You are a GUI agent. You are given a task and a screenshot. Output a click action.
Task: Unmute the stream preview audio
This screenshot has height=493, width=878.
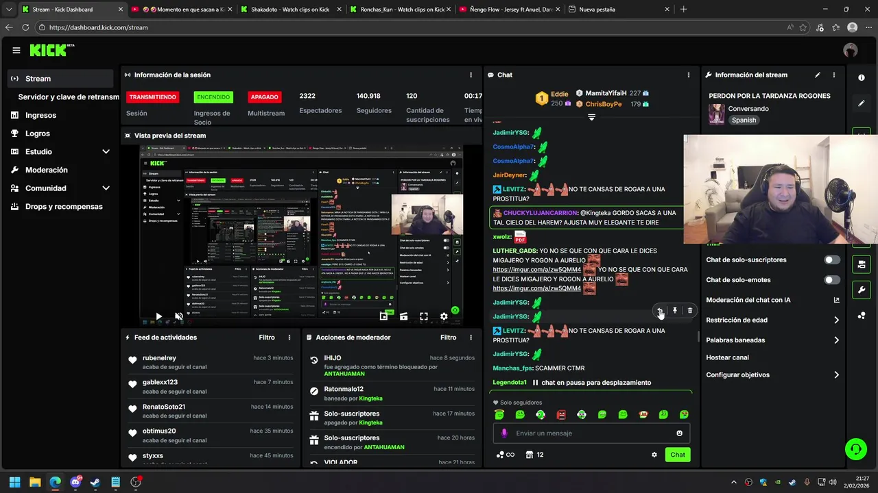(178, 316)
